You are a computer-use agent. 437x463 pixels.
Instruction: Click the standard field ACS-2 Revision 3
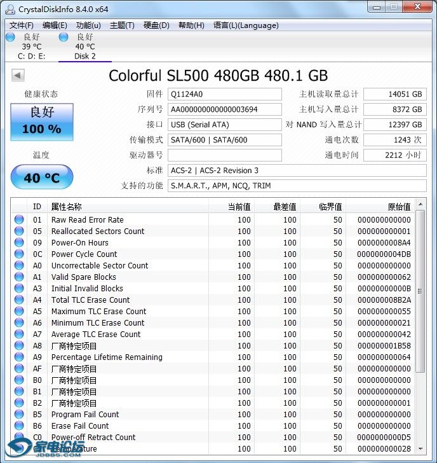click(x=297, y=170)
